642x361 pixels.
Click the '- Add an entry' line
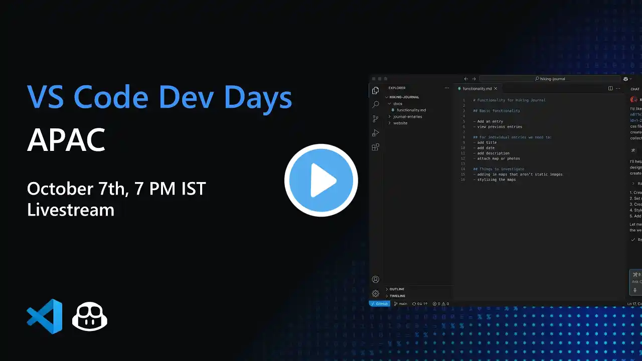pos(488,121)
